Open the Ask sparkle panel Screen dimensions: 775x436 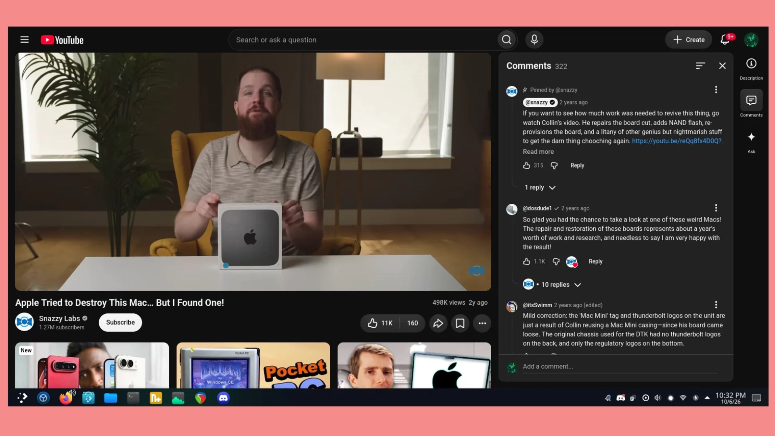[x=751, y=142]
